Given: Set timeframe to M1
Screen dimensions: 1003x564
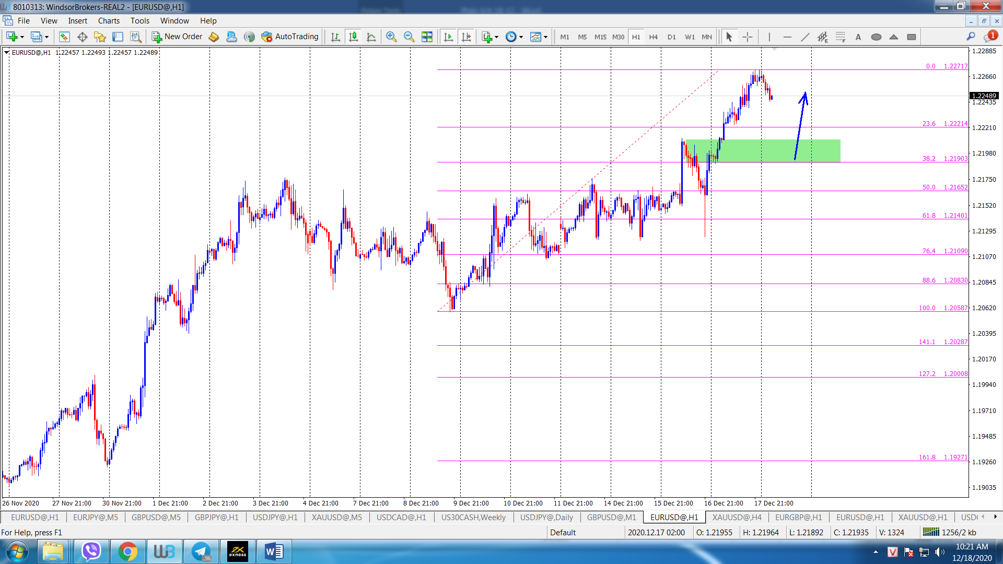Looking at the screenshot, I should point(565,37).
